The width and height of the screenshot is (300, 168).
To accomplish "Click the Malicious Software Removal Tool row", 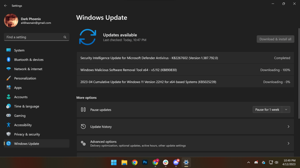I will [185, 70].
